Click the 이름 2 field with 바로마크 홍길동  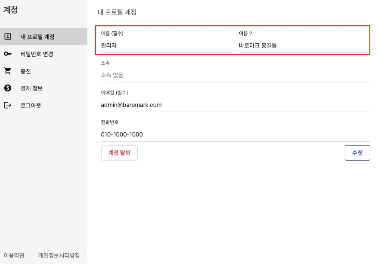(x=304, y=46)
